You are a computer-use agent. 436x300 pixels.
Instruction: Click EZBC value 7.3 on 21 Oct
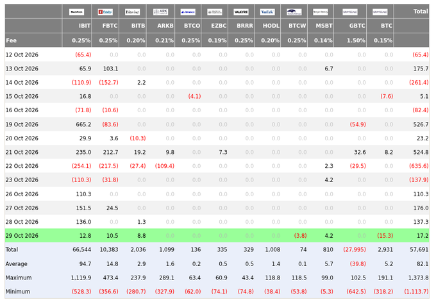tap(223, 153)
